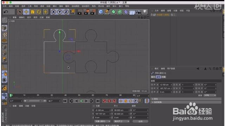Open the attribute manager Mode menu

pyautogui.click(x=156, y=69)
